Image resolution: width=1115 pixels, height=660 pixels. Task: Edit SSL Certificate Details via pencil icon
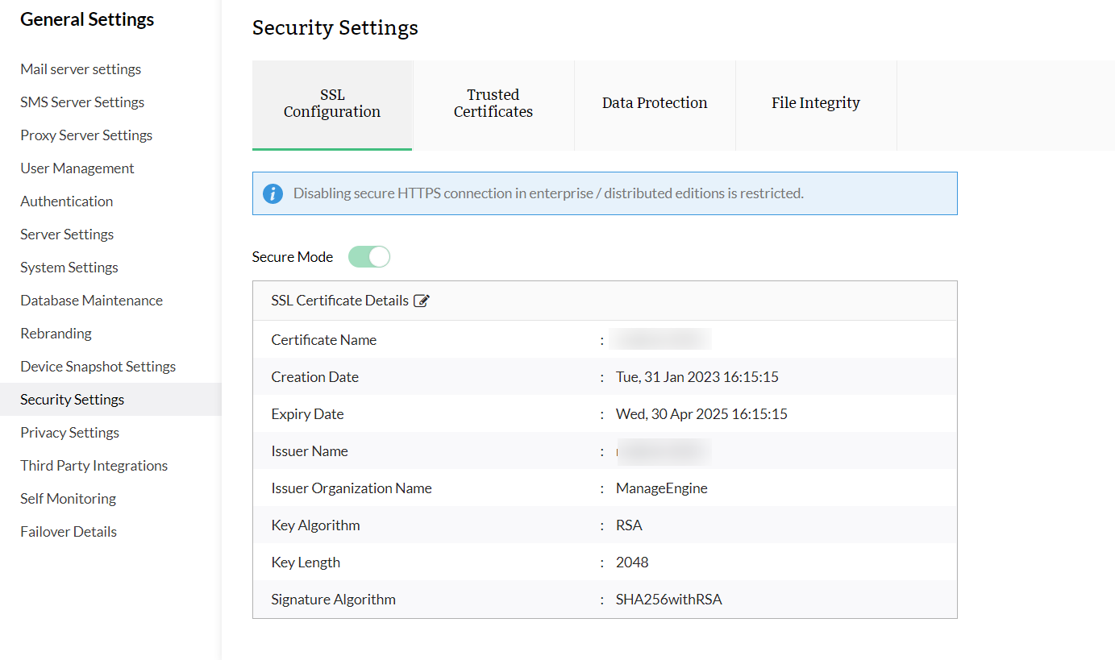click(x=422, y=300)
